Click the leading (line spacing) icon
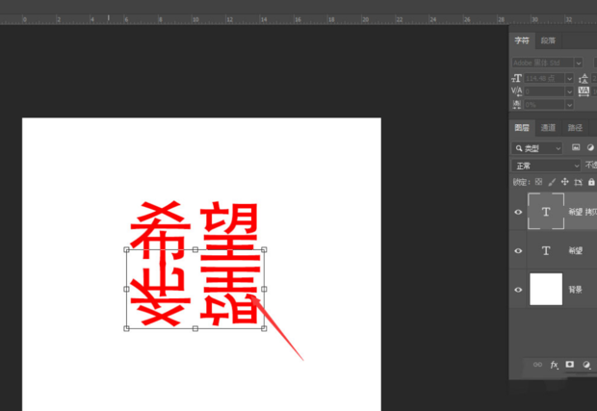 click(x=584, y=79)
